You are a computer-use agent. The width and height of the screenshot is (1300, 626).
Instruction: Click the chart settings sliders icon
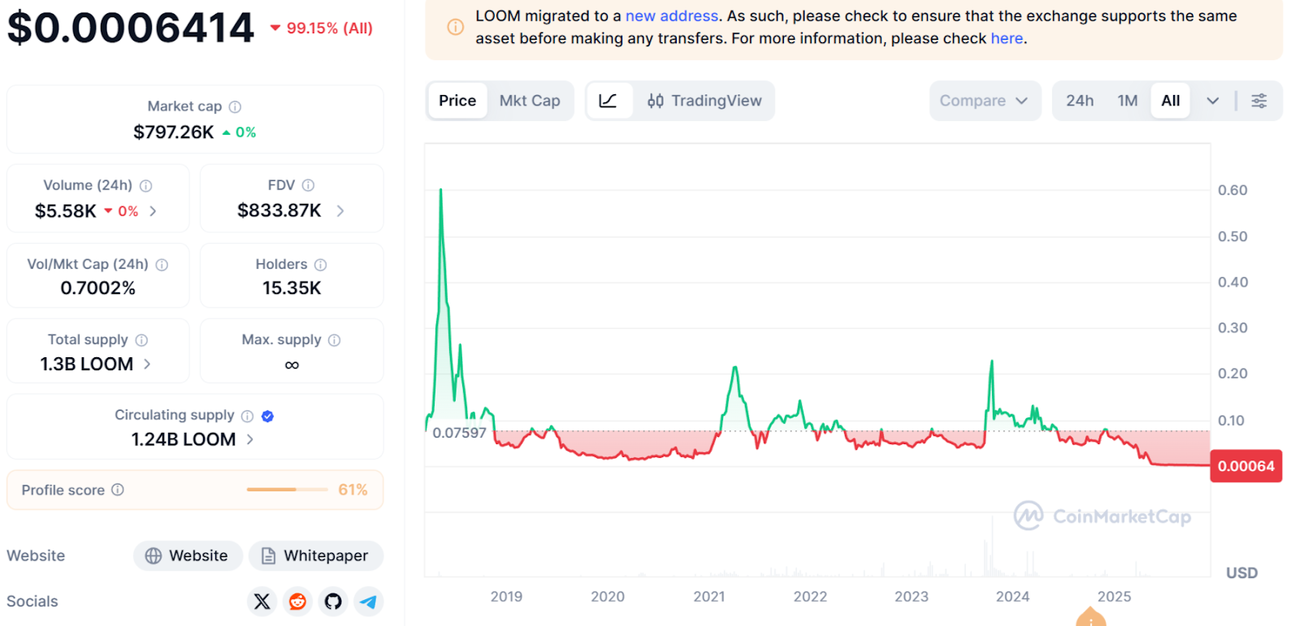[1259, 101]
